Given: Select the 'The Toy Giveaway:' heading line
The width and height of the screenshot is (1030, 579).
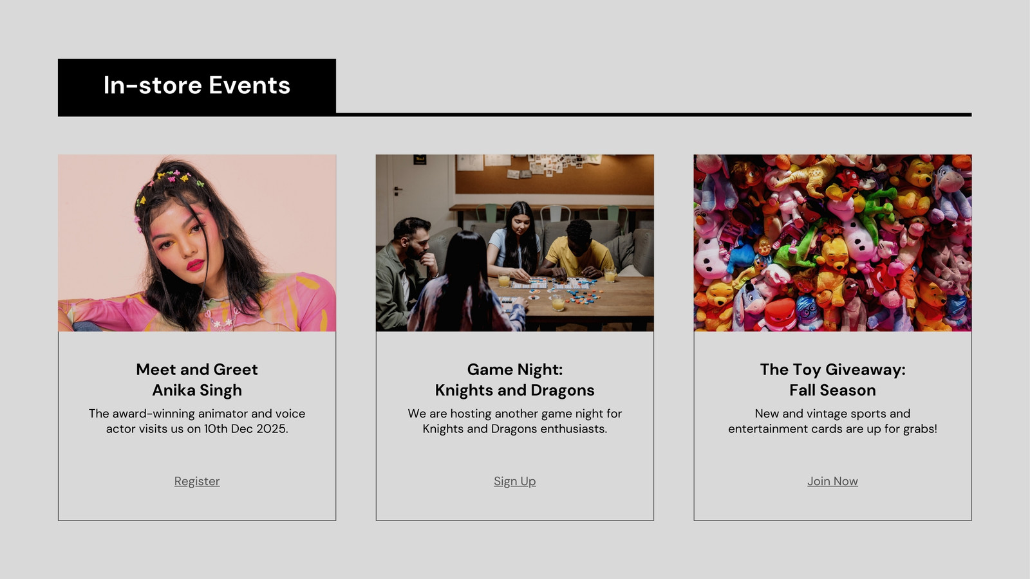Looking at the screenshot, I should 832,369.
